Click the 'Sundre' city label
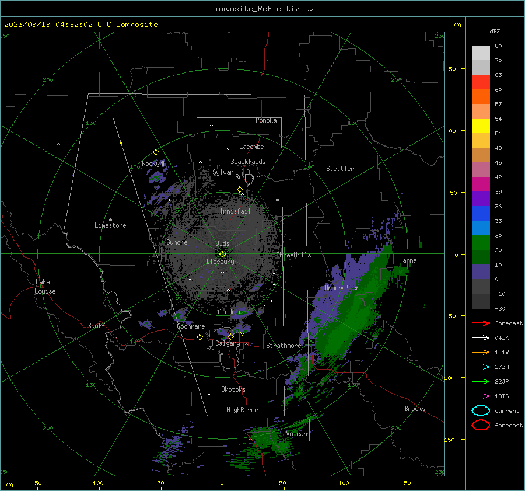The width and height of the screenshot is (525, 491). pos(177,242)
